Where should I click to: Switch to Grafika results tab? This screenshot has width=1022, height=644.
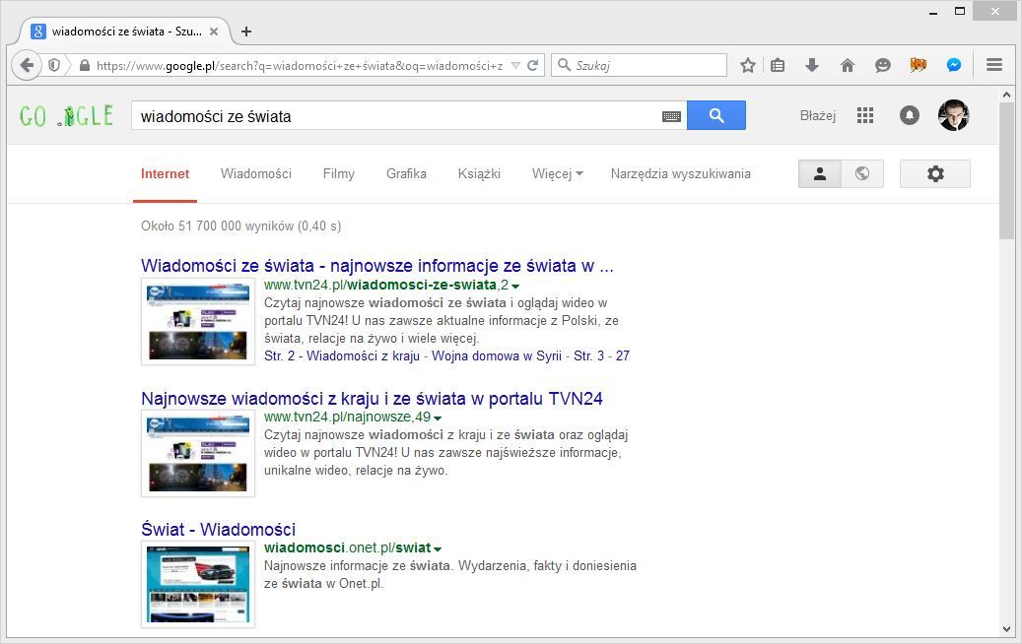click(406, 174)
